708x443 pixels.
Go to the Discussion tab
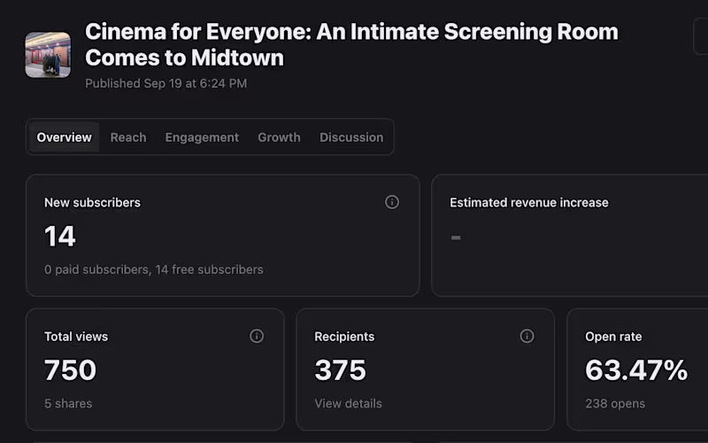pos(351,137)
